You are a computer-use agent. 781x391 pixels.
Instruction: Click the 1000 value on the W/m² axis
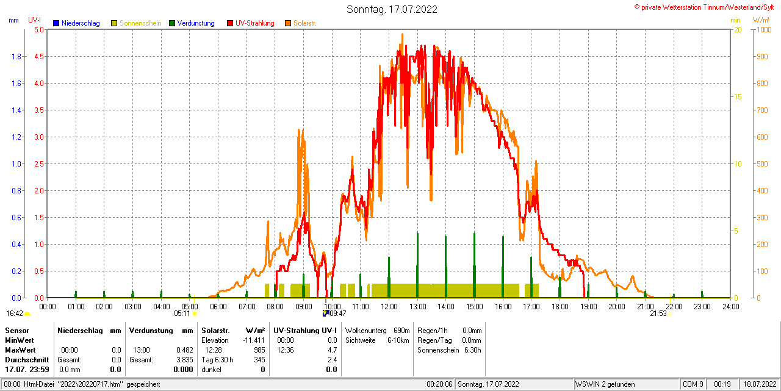point(763,29)
